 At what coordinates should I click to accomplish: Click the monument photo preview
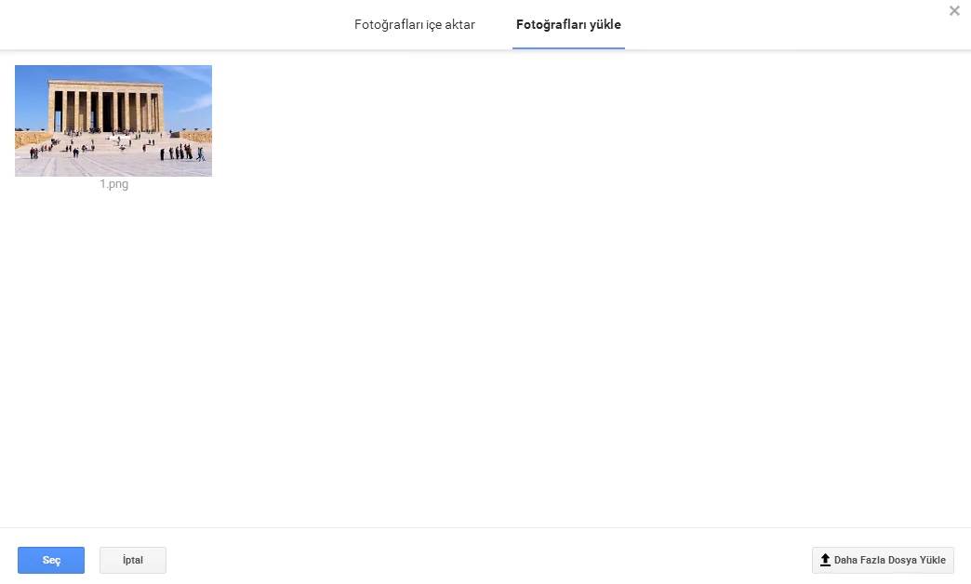113,120
